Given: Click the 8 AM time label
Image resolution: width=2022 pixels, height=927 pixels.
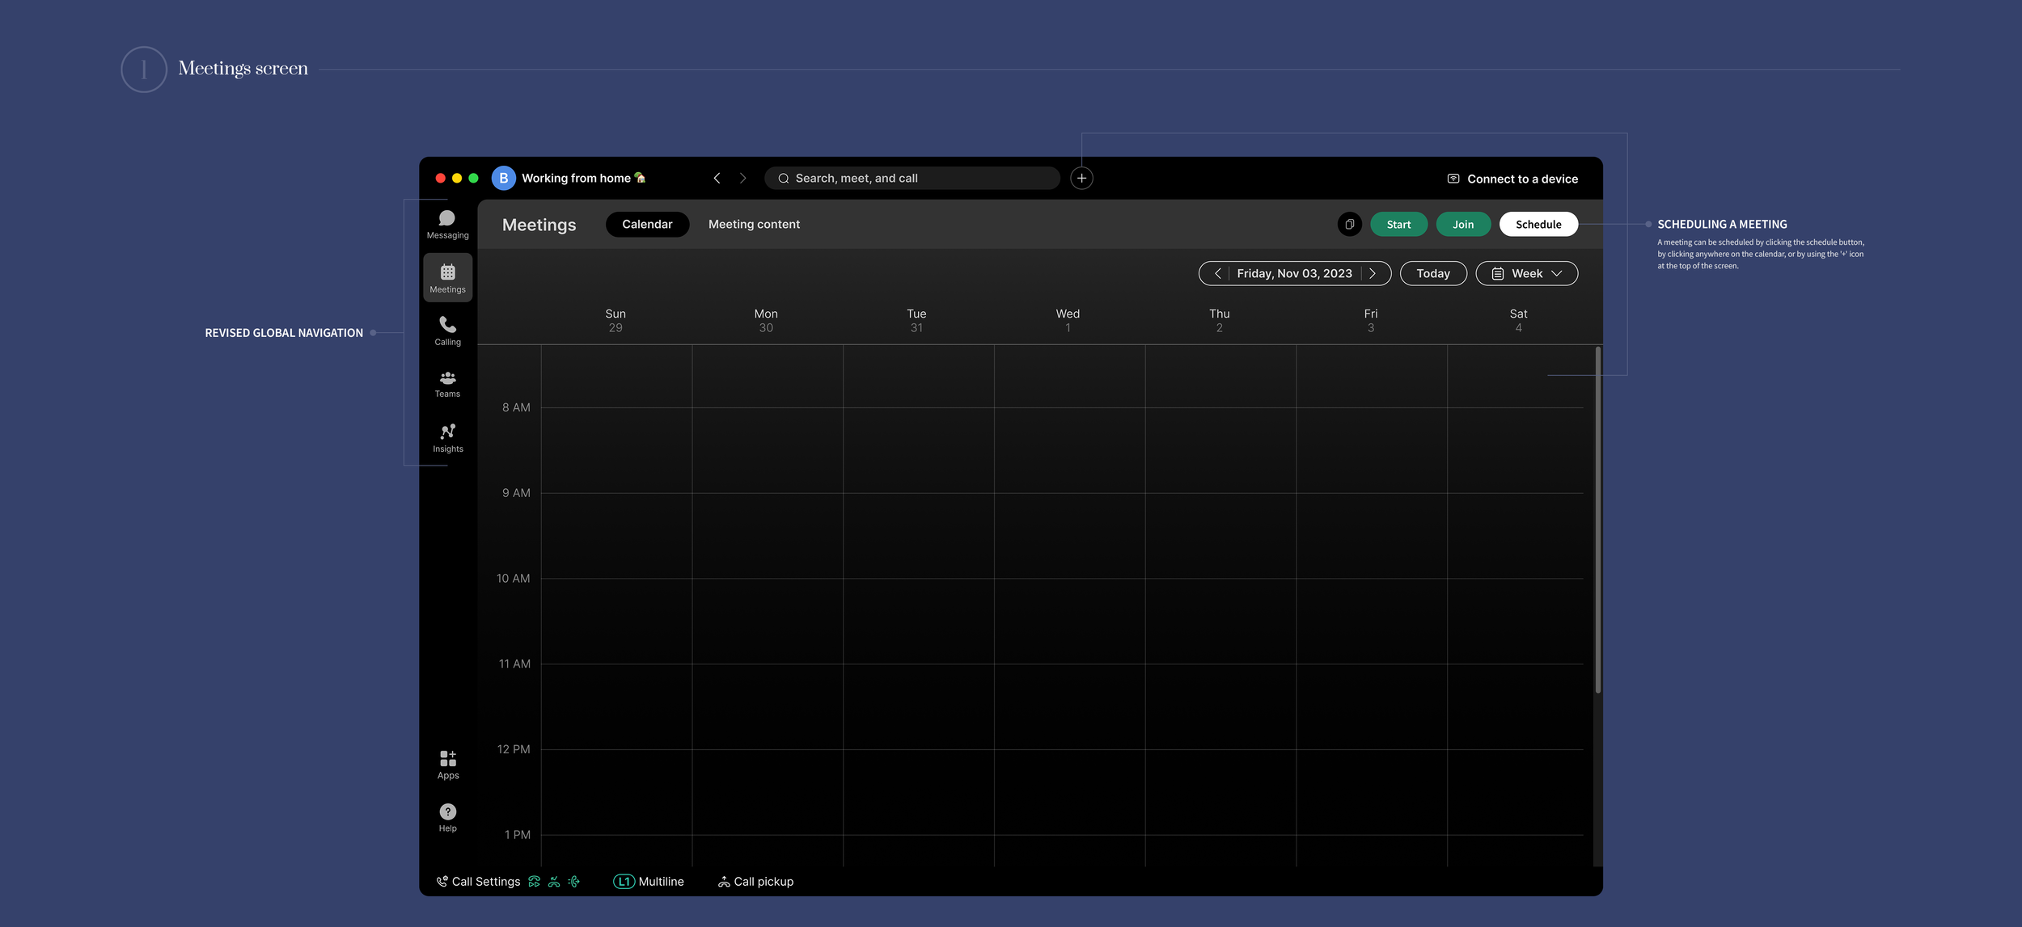Looking at the screenshot, I should [x=516, y=408].
